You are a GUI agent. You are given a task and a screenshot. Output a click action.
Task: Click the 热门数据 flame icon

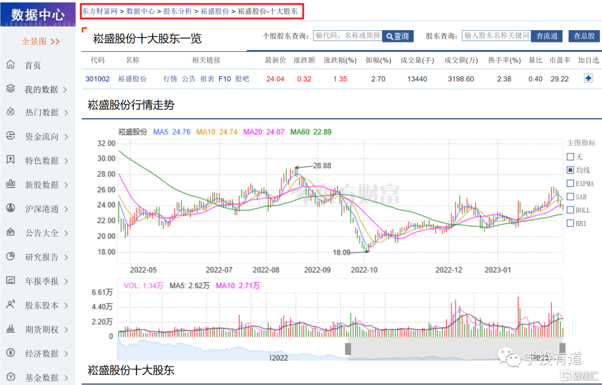[11, 112]
